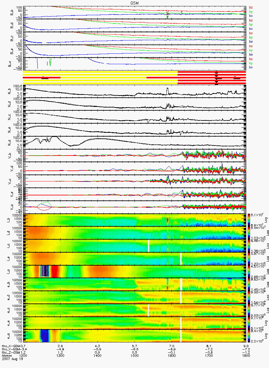Click the 1700 time tick label
Viewport: 269px width, 368px height.
[209, 356]
